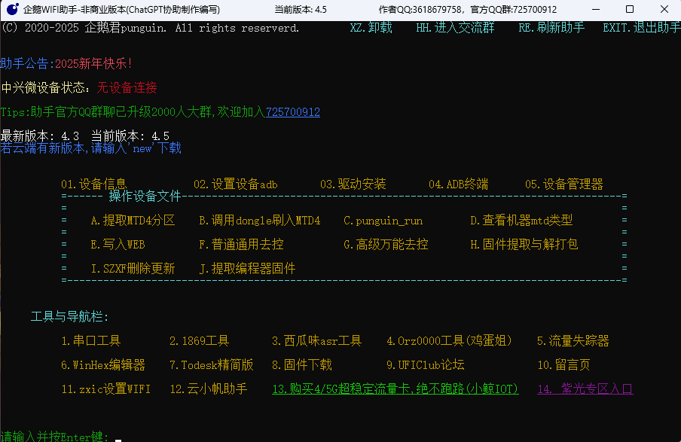Open the QQ group link 725700912
Viewport: 681px width, 442px height.
(295, 111)
